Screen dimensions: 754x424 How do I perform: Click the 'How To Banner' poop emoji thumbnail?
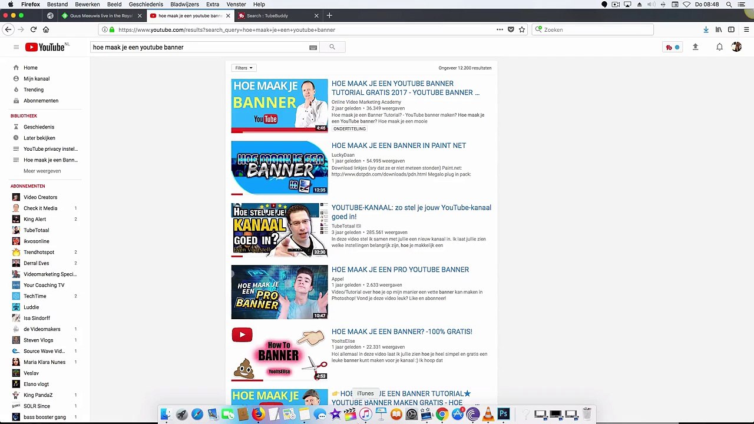(x=279, y=354)
